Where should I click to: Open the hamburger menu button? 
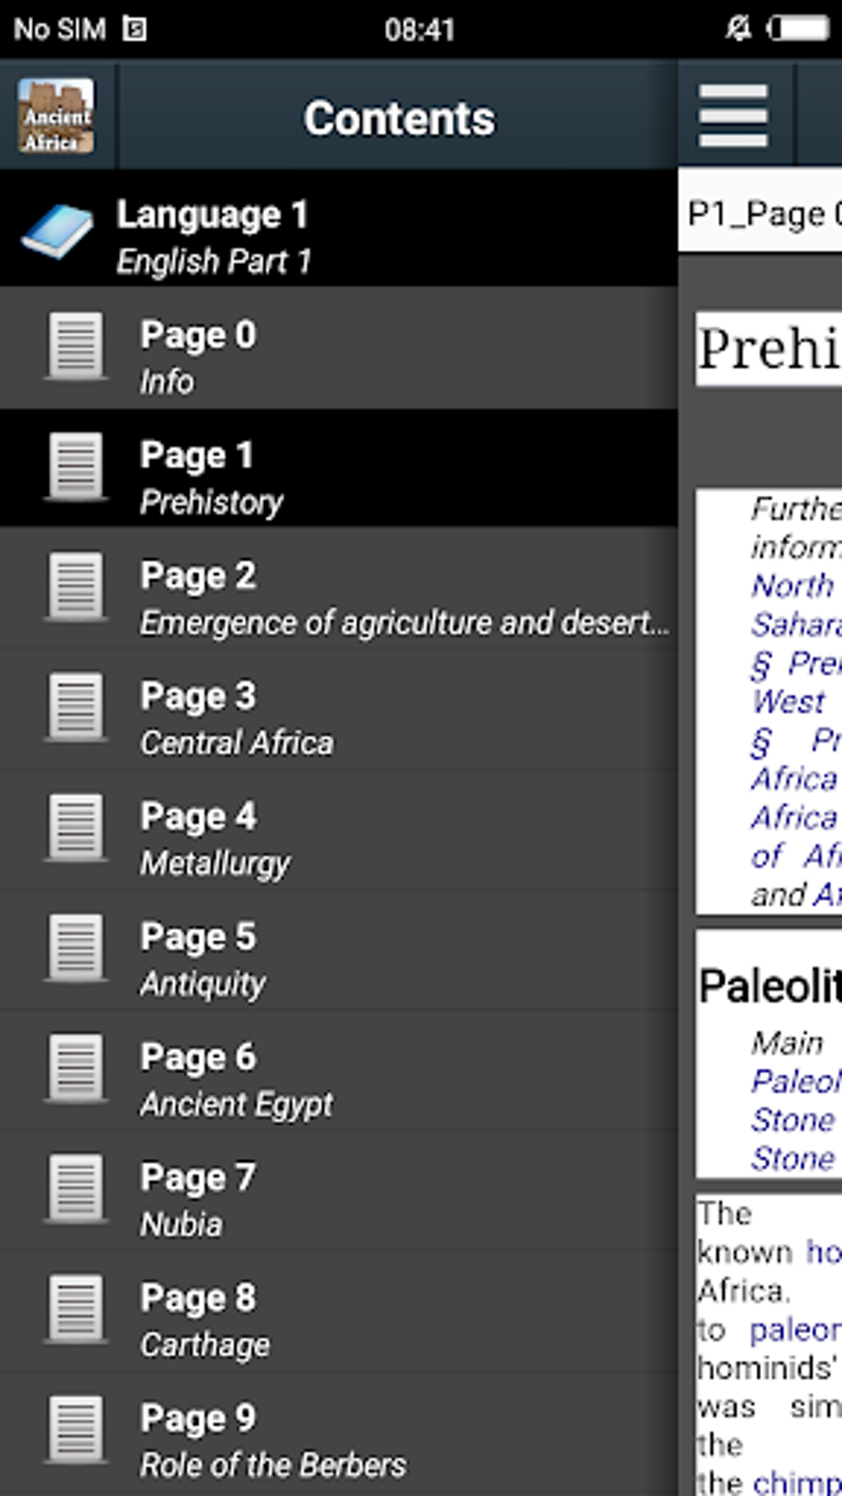(x=733, y=116)
